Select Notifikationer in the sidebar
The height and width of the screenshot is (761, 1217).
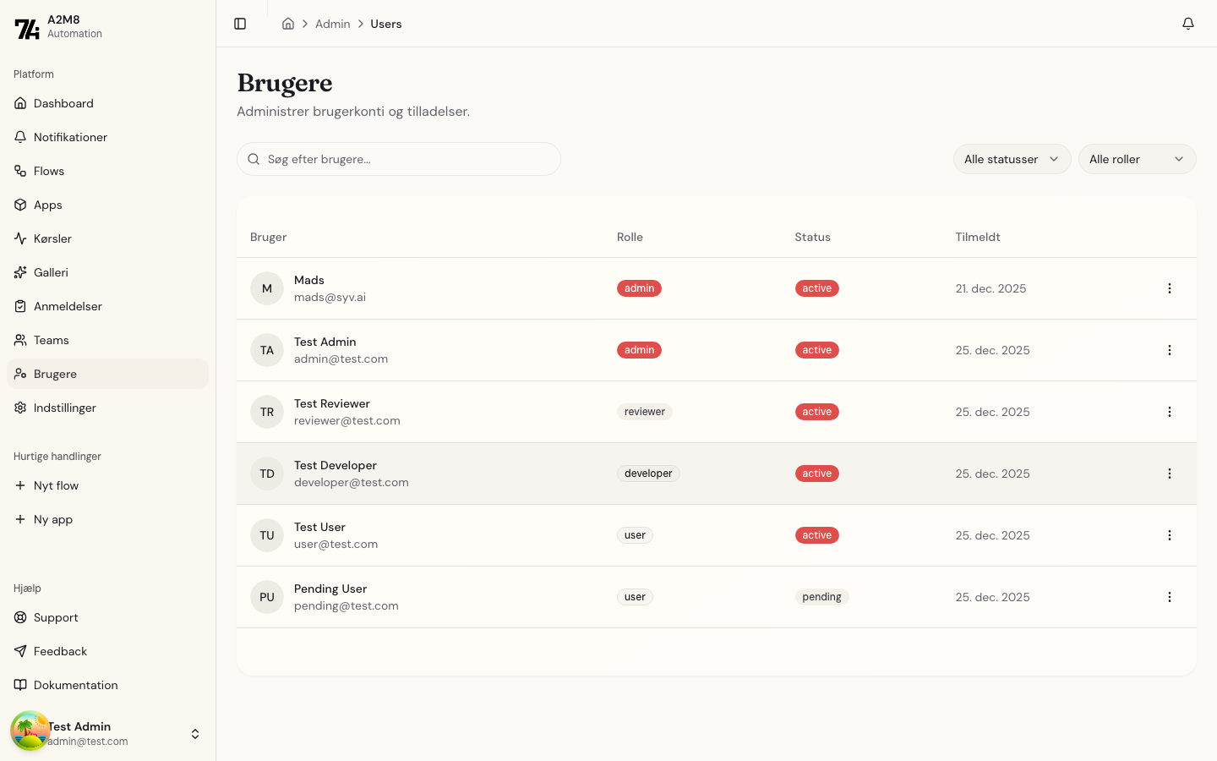point(70,137)
